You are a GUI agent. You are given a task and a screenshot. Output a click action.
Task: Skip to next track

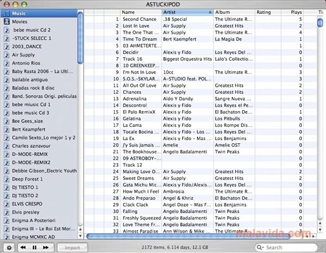[x=46, y=247]
